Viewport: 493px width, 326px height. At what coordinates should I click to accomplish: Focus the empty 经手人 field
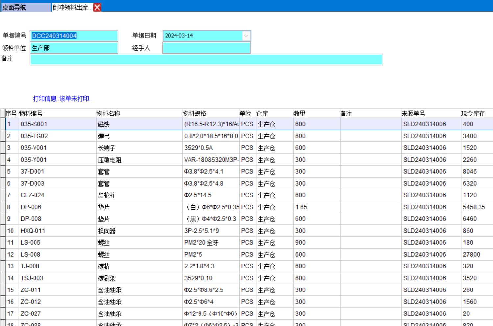click(206, 48)
